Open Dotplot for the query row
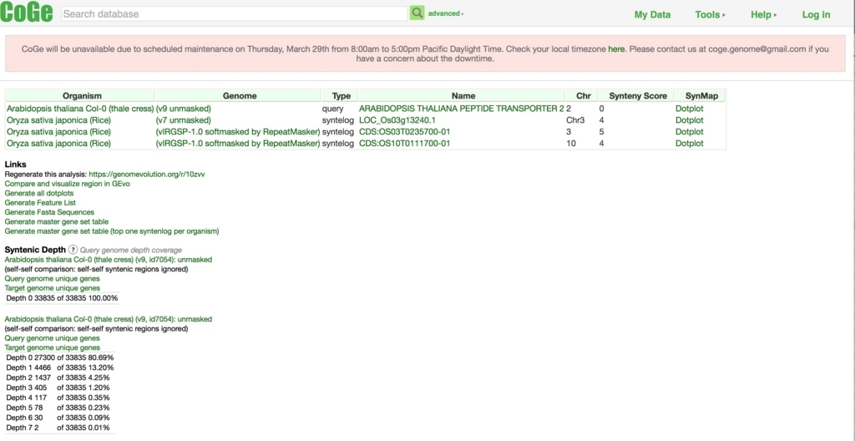This screenshot has height=441, width=855. [x=689, y=109]
